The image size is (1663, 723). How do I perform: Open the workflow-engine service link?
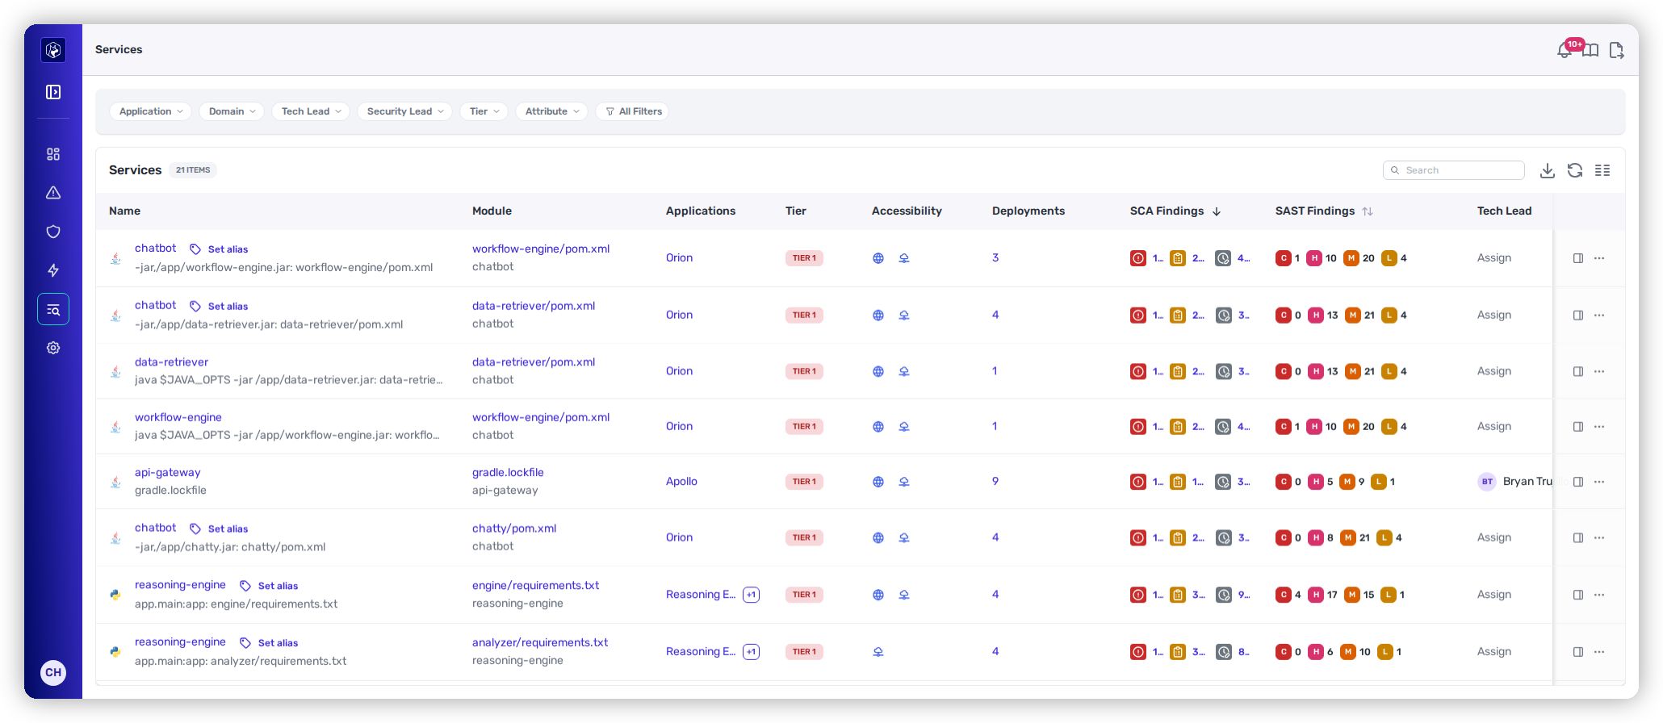tap(178, 418)
